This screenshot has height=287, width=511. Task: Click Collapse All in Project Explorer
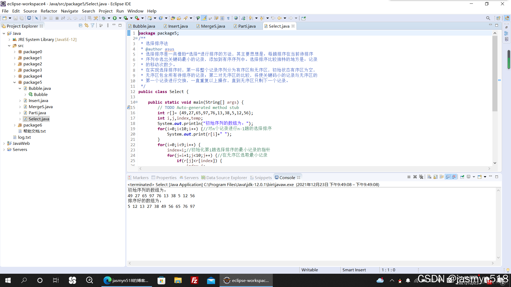80,26
